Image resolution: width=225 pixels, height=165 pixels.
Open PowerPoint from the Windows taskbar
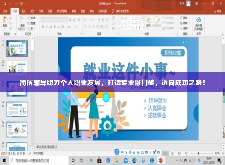(161, 161)
